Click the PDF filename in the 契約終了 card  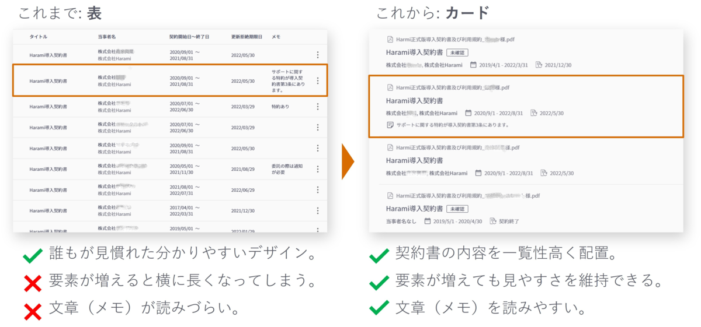468,196
